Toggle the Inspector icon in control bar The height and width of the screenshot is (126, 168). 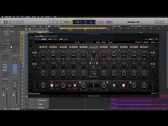point(6,22)
